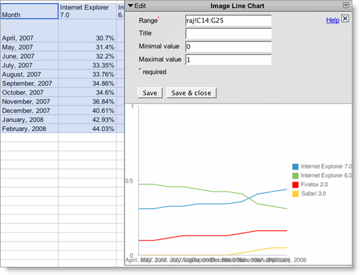Click the Firefox 2.0 red legend swatch

coord(295,185)
